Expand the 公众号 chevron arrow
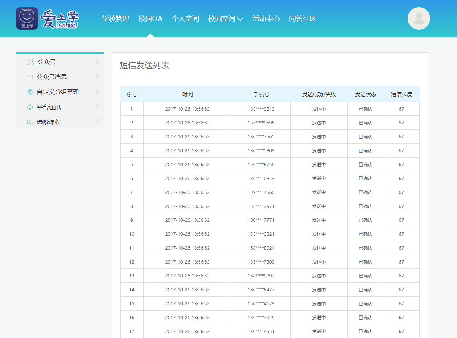Viewport: 457px width, 338px height. [x=97, y=62]
